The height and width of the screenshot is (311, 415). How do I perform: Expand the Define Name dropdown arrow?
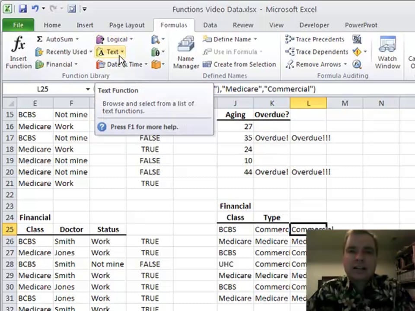[x=255, y=39]
